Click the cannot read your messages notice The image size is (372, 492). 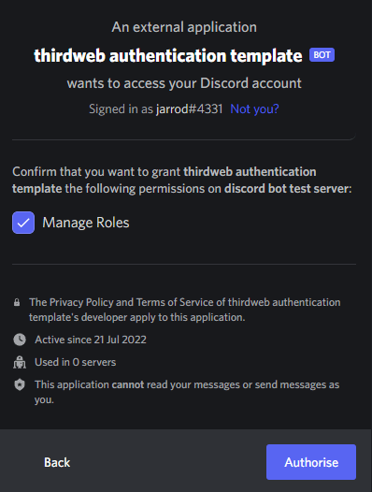[x=187, y=392]
